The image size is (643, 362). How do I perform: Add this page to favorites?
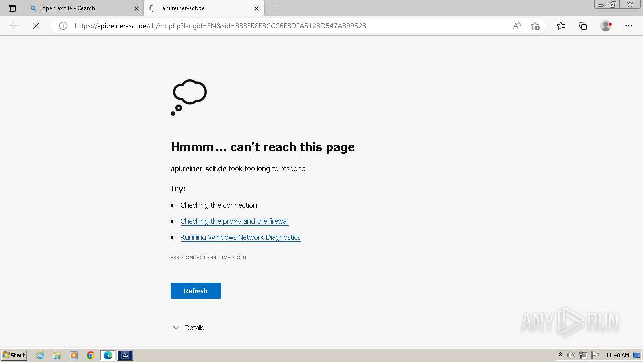(x=535, y=26)
